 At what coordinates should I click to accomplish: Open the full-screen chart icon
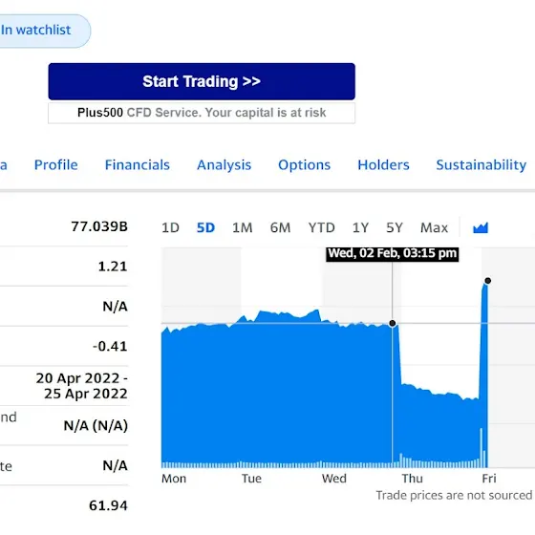pos(481,227)
